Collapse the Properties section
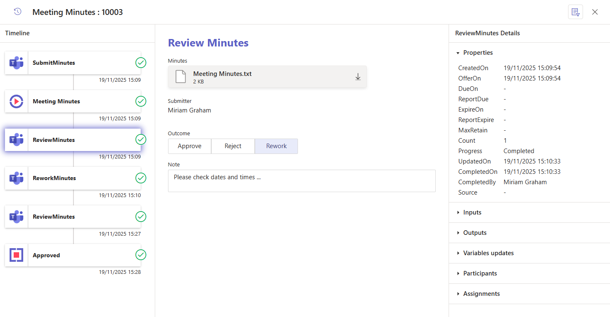 (x=478, y=53)
